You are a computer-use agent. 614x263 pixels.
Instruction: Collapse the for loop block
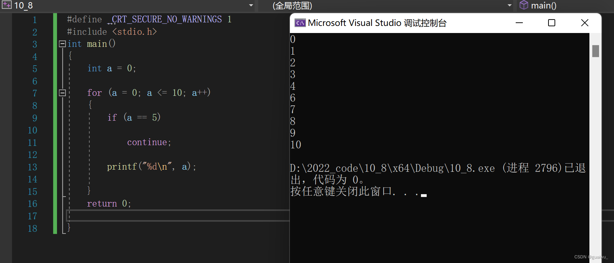62,93
